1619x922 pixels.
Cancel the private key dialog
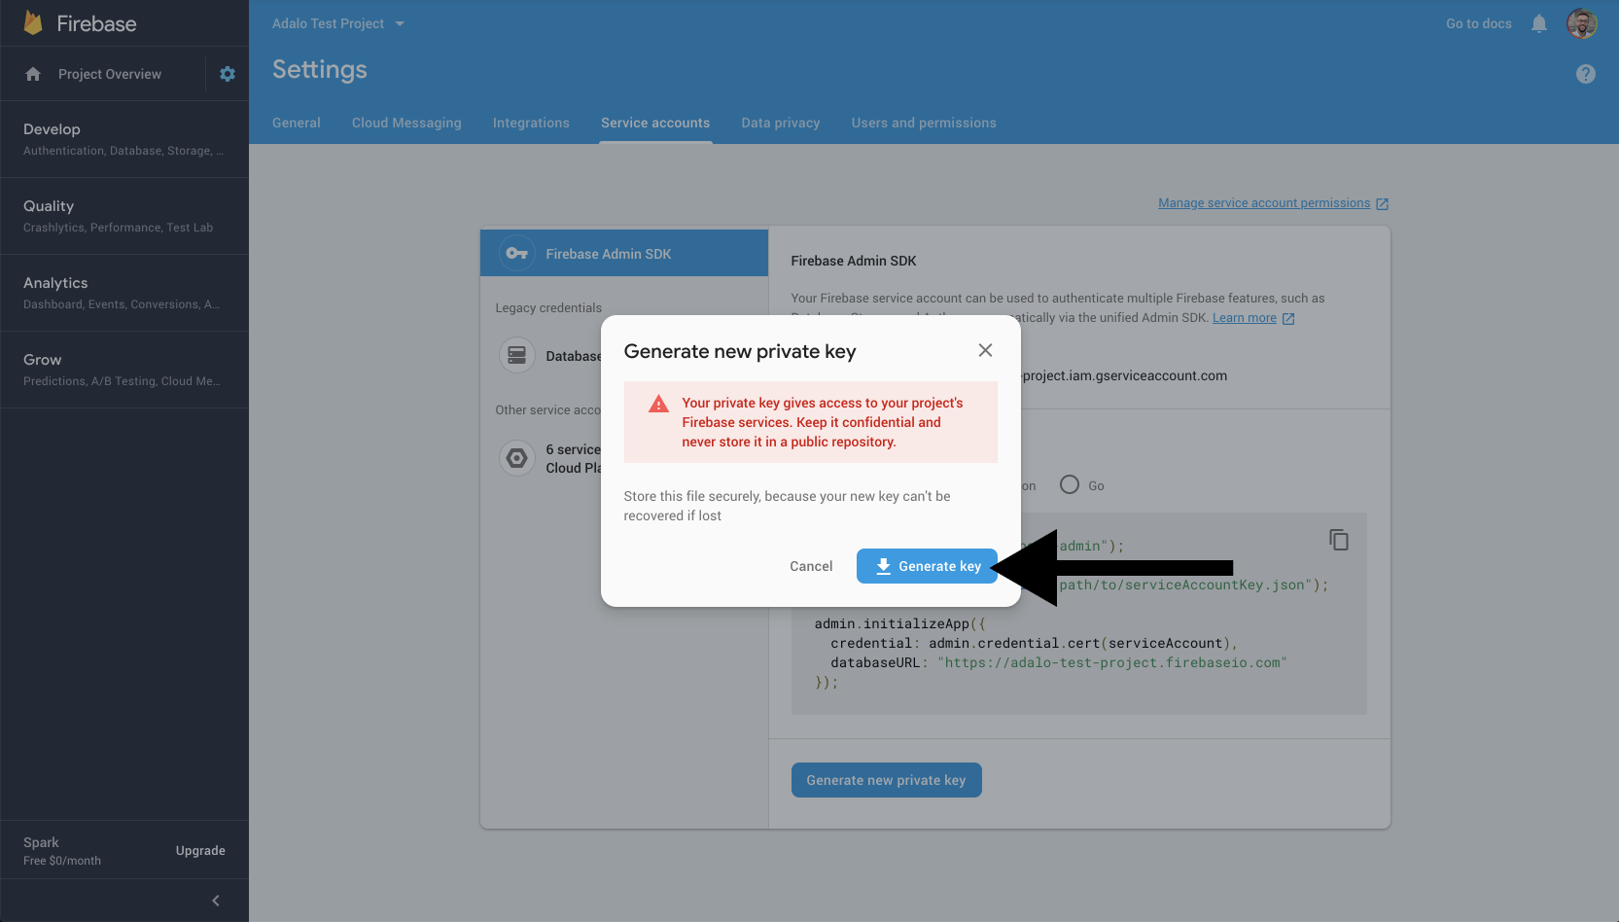pyautogui.click(x=811, y=566)
